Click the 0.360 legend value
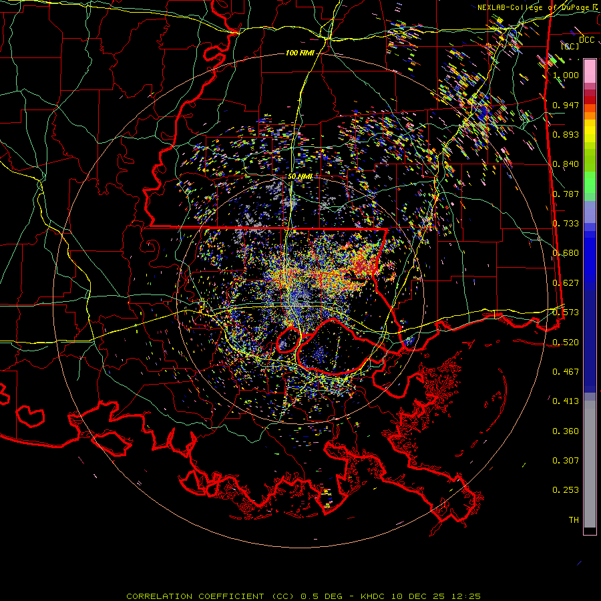Image resolution: width=601 pixels, height=601 pixels. [566, 431]
